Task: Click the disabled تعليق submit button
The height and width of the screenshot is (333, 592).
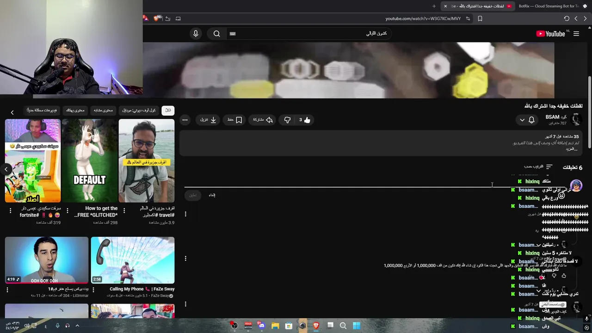Action: pyautogui.click(x=193, y=195)
